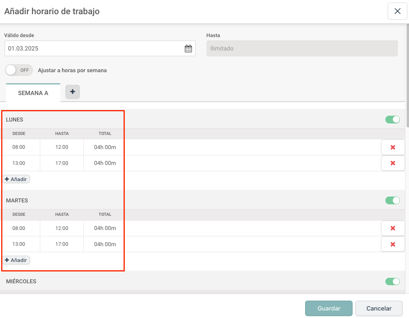Select the SEMANA A tab
The width and height of the screenshot is (409, 318).
point(33,93)
